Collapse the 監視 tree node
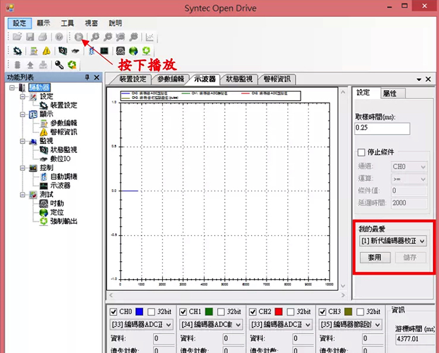This screenshot has height=353, width=439. click(22, 141)
